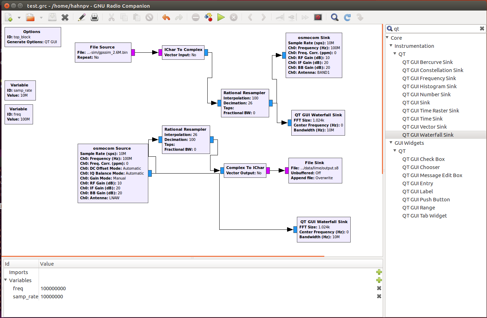Click the open file folder icon

coord(30,17)
